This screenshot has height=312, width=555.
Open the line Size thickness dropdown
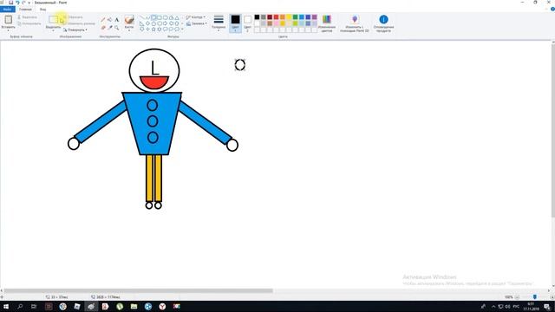(219, 23)
